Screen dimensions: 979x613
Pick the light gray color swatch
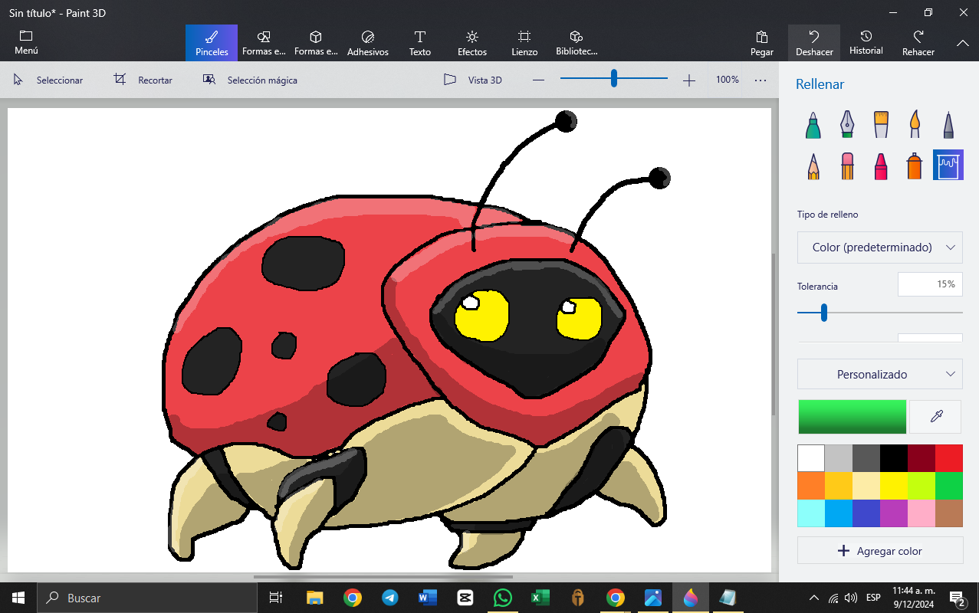pyautogui.click(x=839, y=458)
